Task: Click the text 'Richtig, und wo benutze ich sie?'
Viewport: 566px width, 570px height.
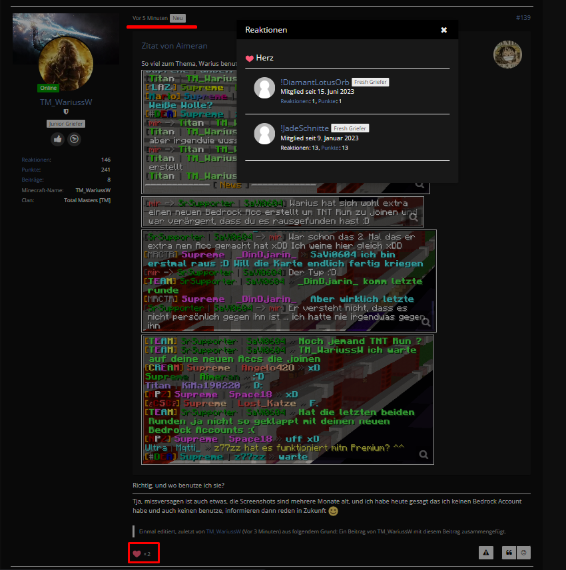Action: [178, 486]
